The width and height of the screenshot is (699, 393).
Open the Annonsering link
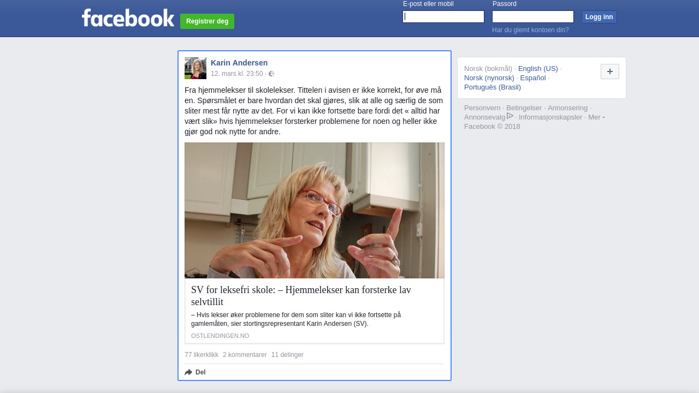[x=567, y=108]
